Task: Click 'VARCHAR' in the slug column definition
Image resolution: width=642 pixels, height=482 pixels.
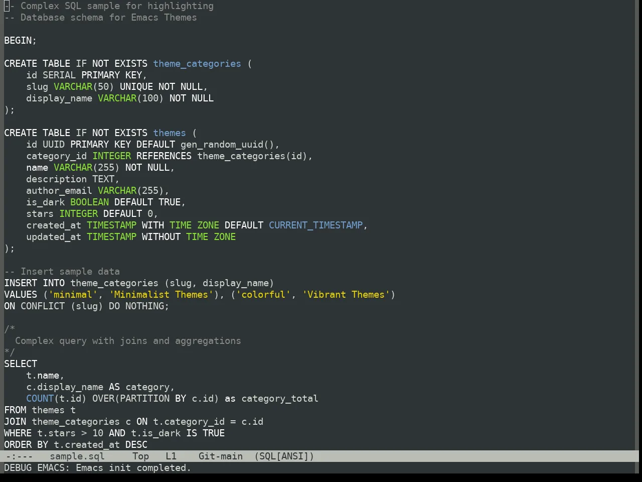Action: [x=73, y=87]
